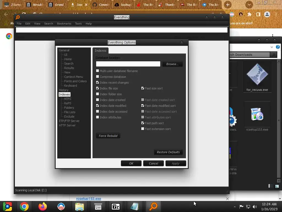Screen dimensions: 282x212
Task: Uncheck Index recent changes
Action: pyautogui.click(x=97, y=82)
